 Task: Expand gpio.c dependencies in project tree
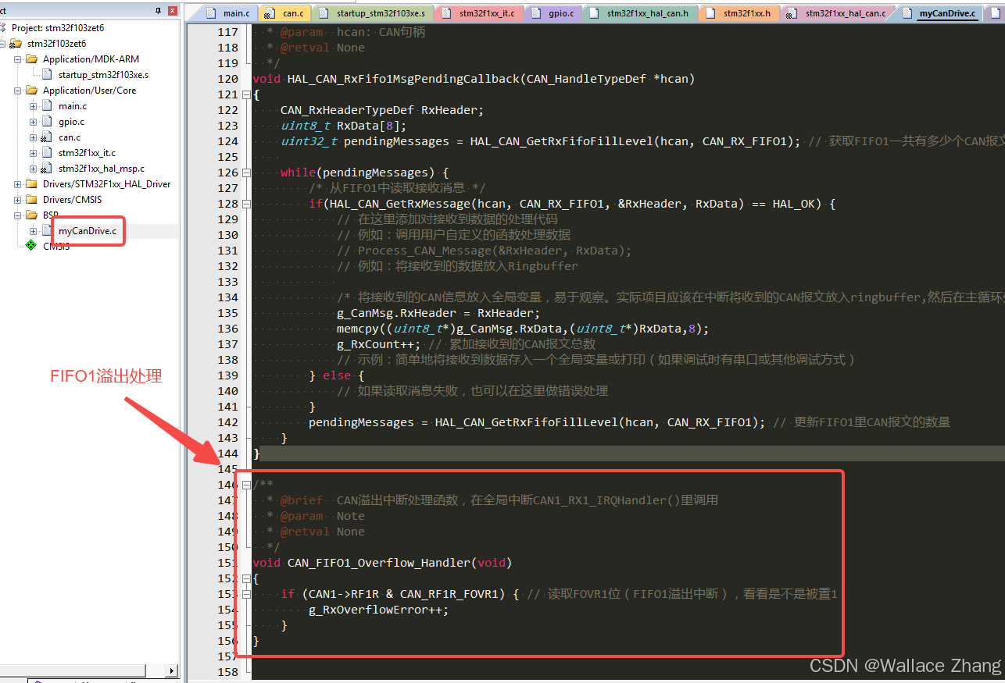pyautogui.click(x=34, y=122)
